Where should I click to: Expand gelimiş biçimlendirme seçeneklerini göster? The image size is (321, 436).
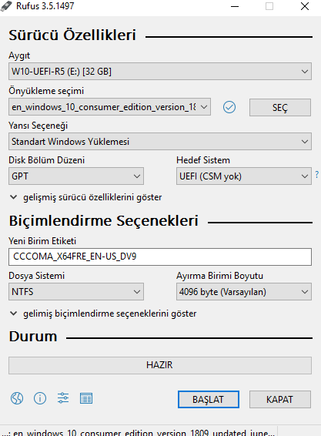[x=103, y=314]
